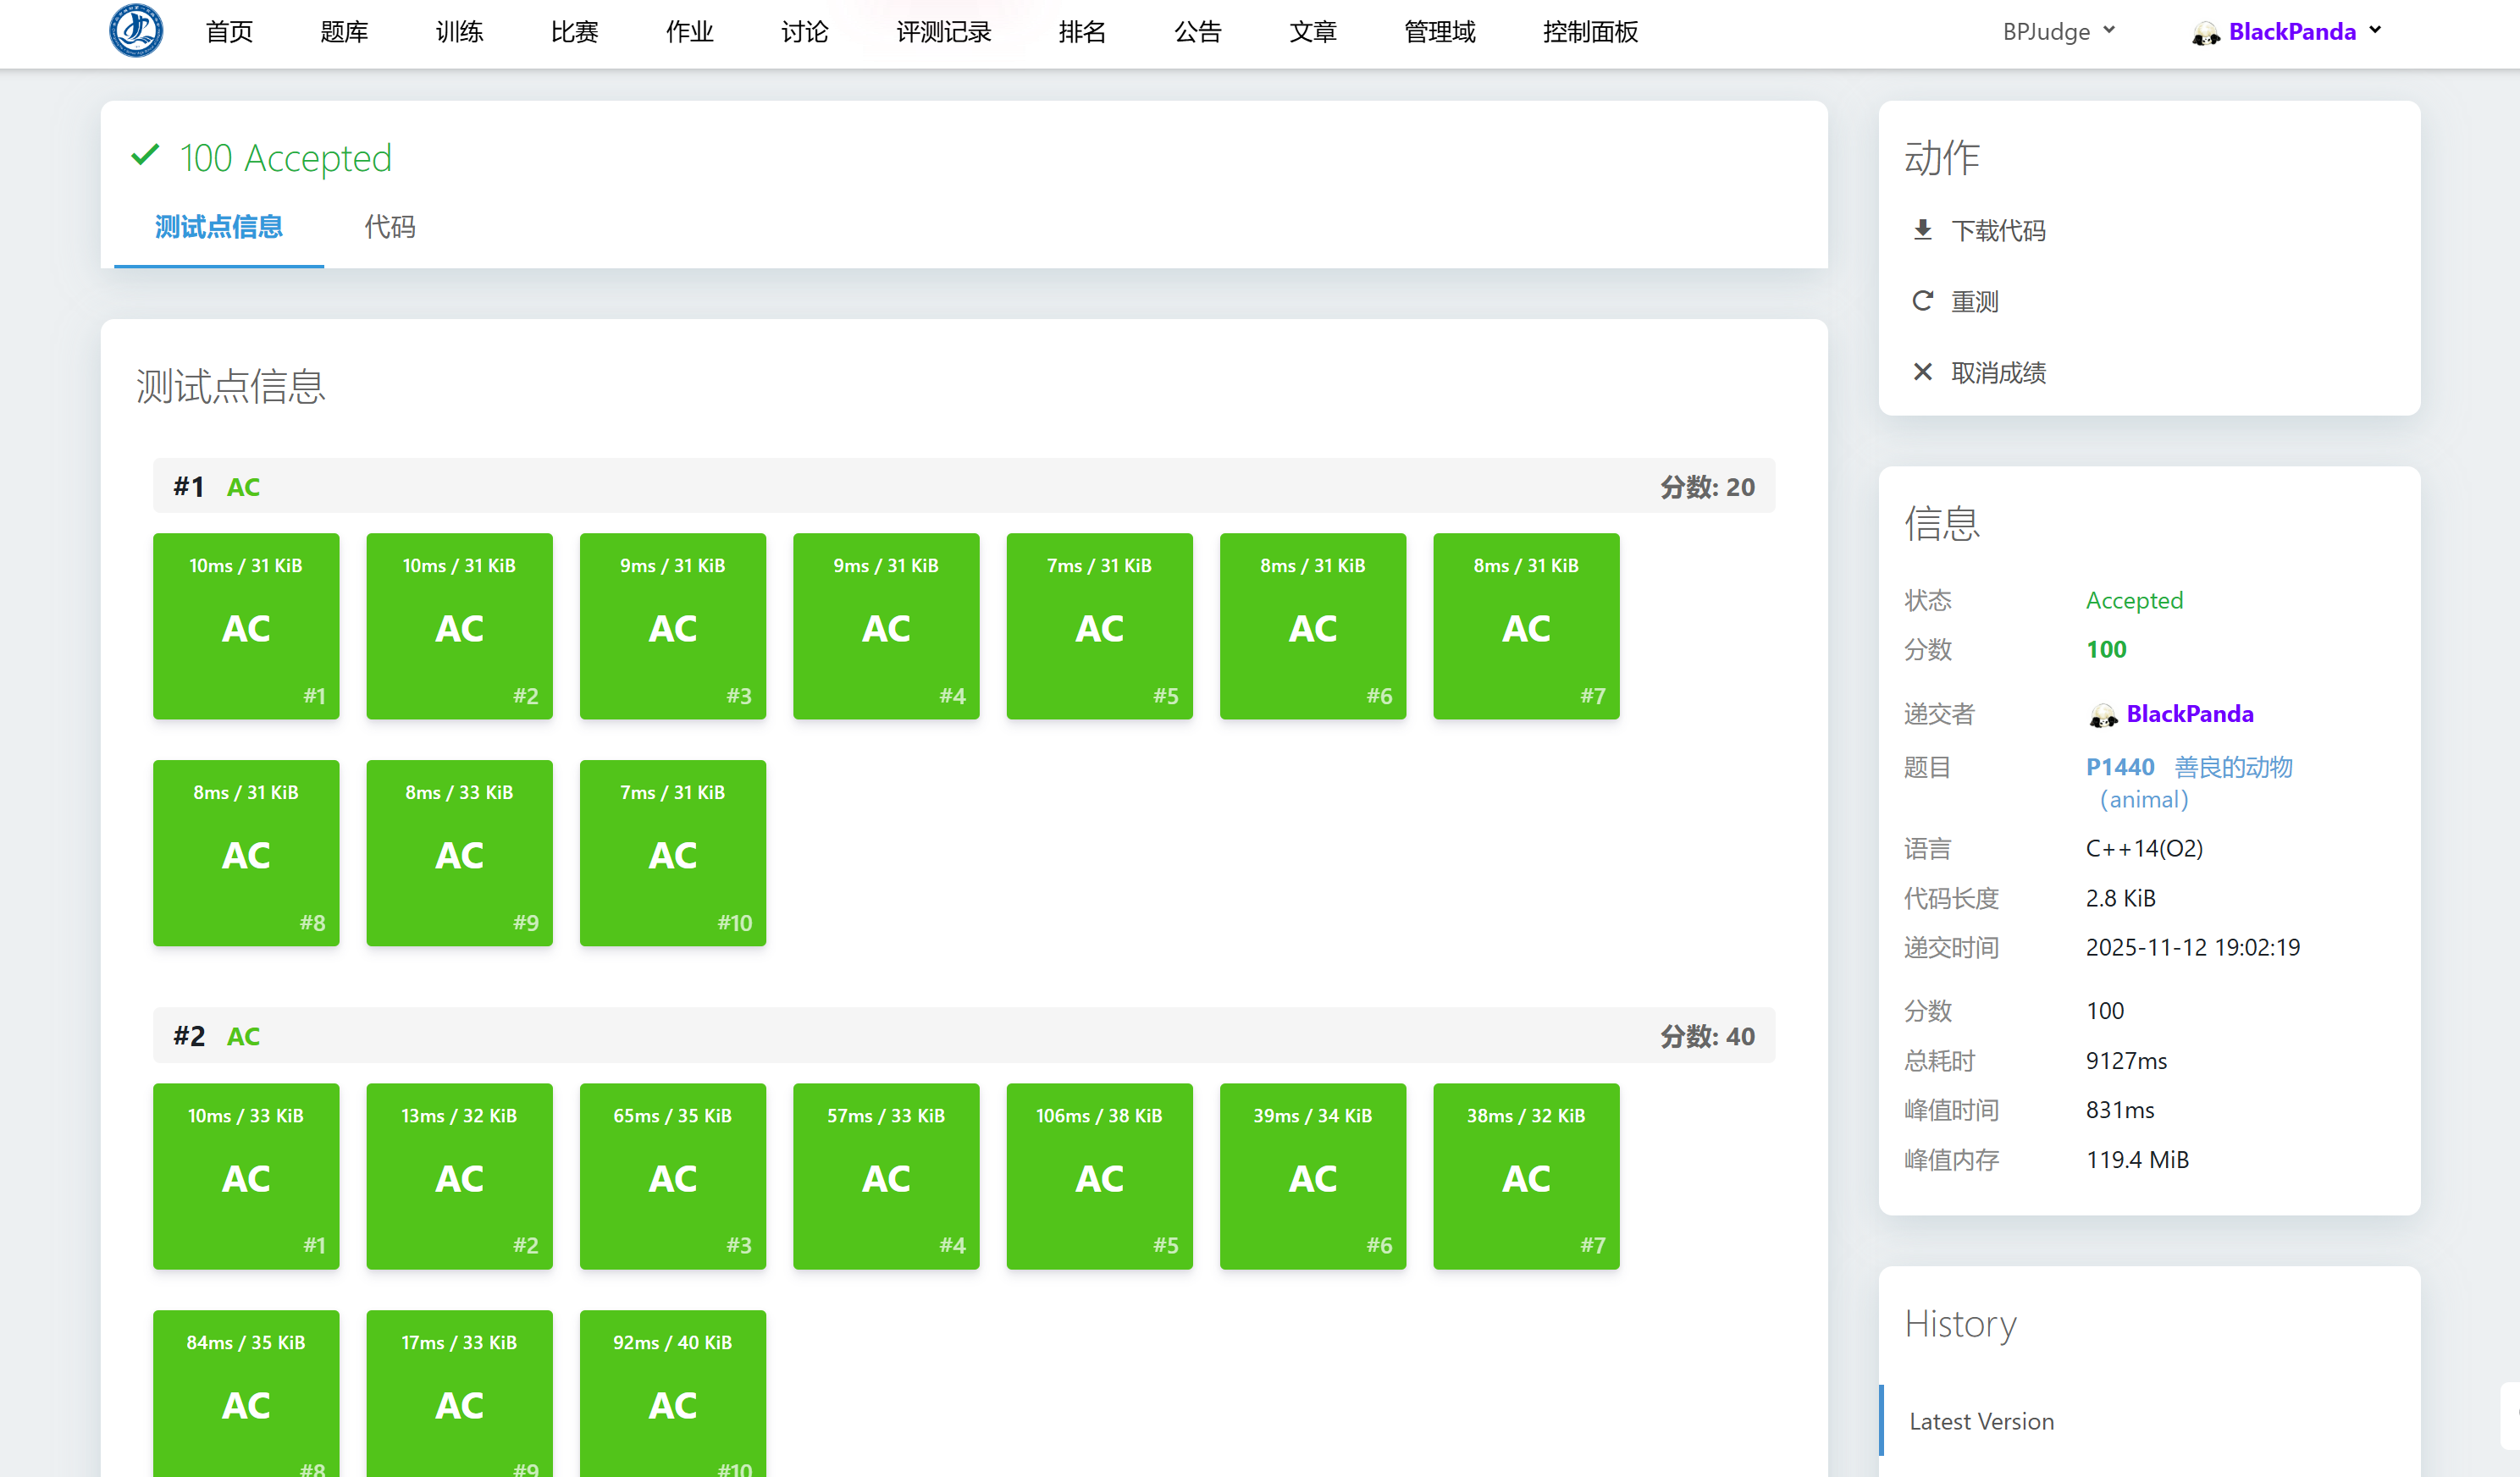Click subtask #1 test case #9 tile
Image resolution: width=2520 pixels, height=1477 pixels.
tap(459, 853)
